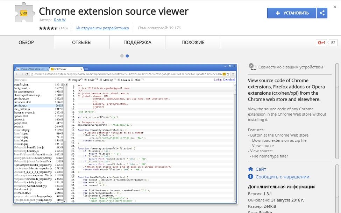
Task: Click the Listing link in screenshot
Action: coord(218,80)
